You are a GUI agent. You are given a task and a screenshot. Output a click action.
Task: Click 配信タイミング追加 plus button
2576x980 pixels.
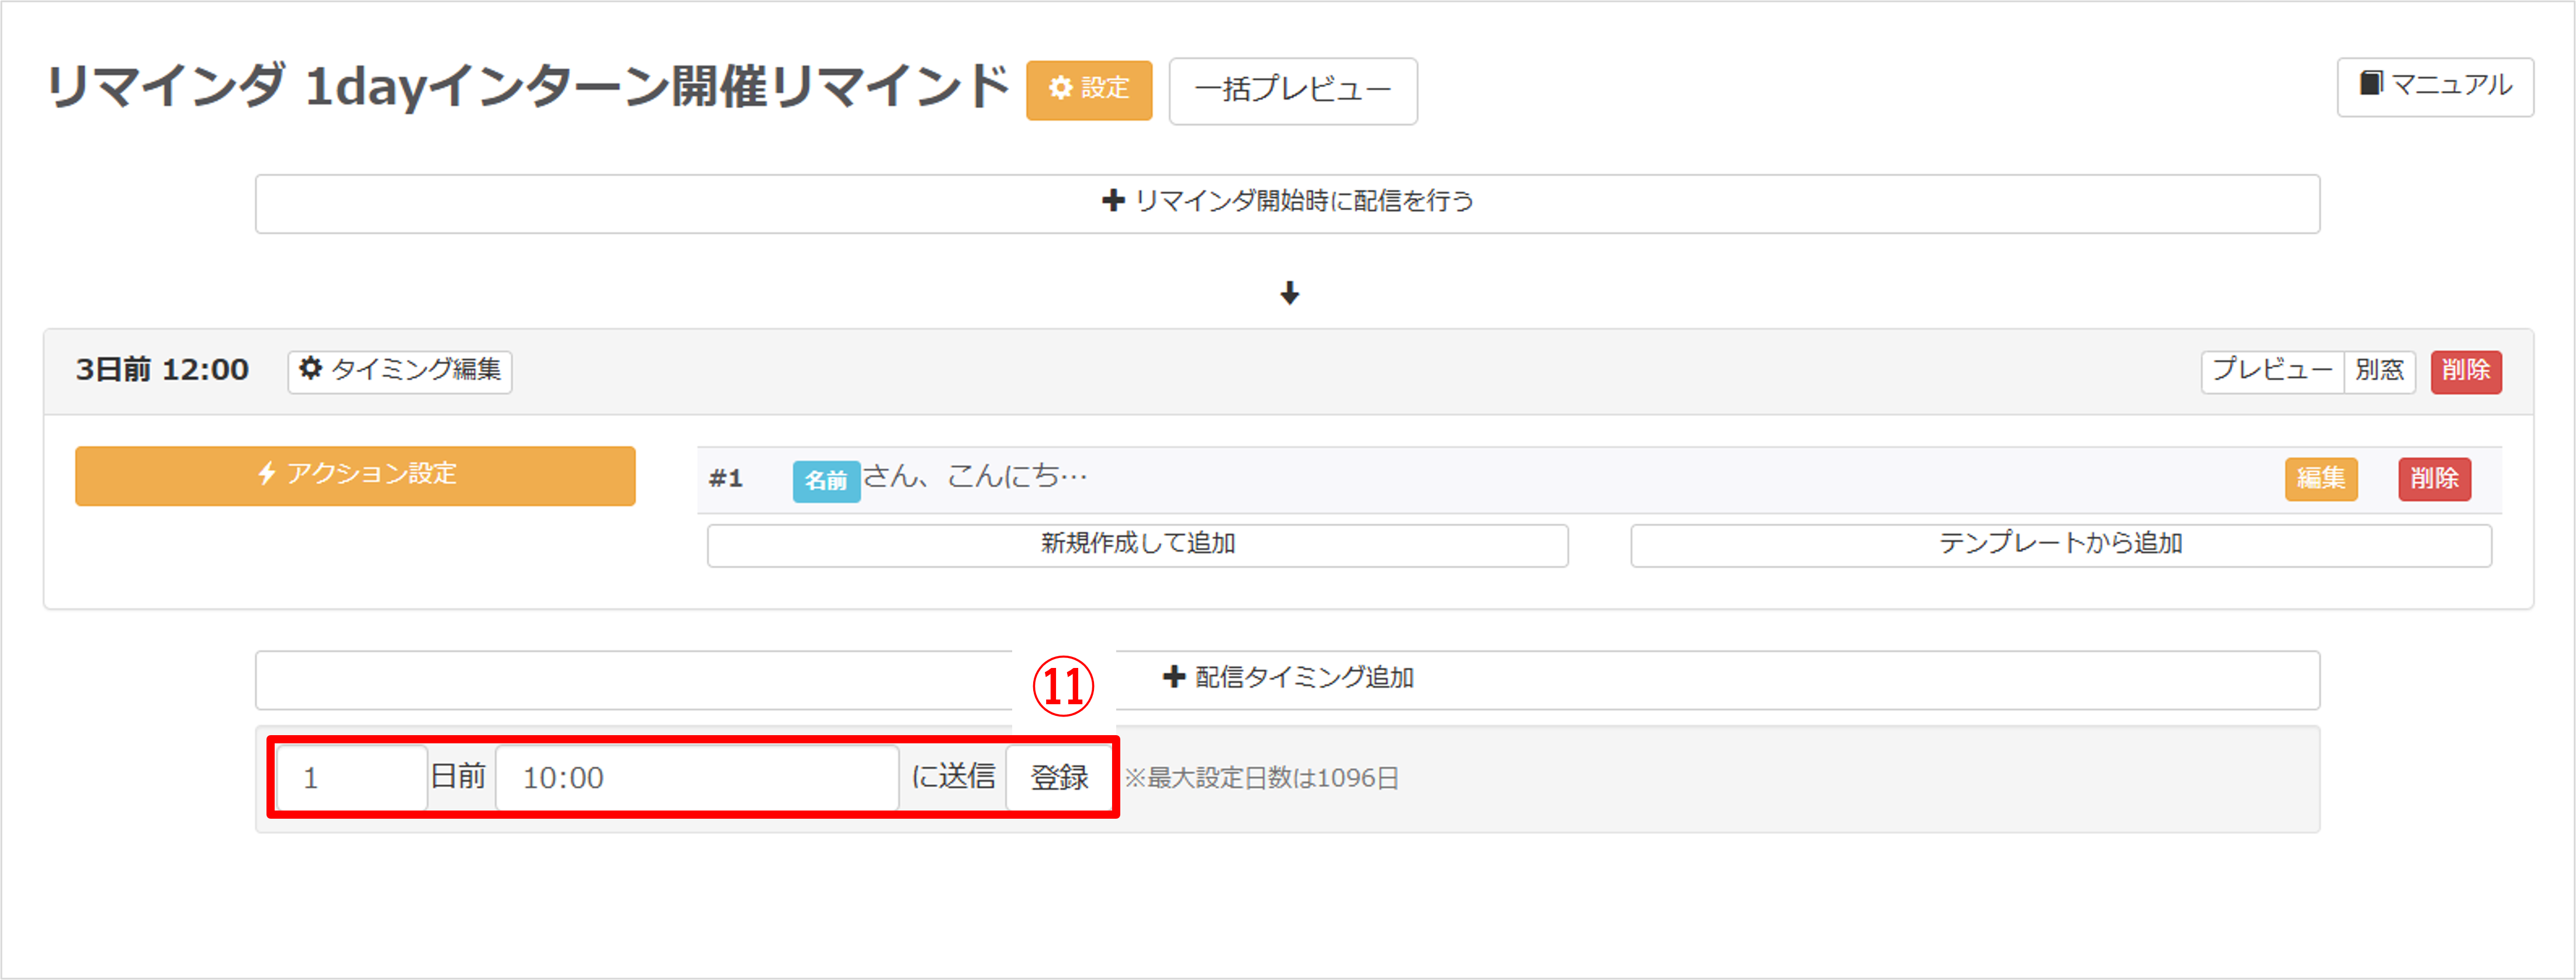coord(1287,679)
